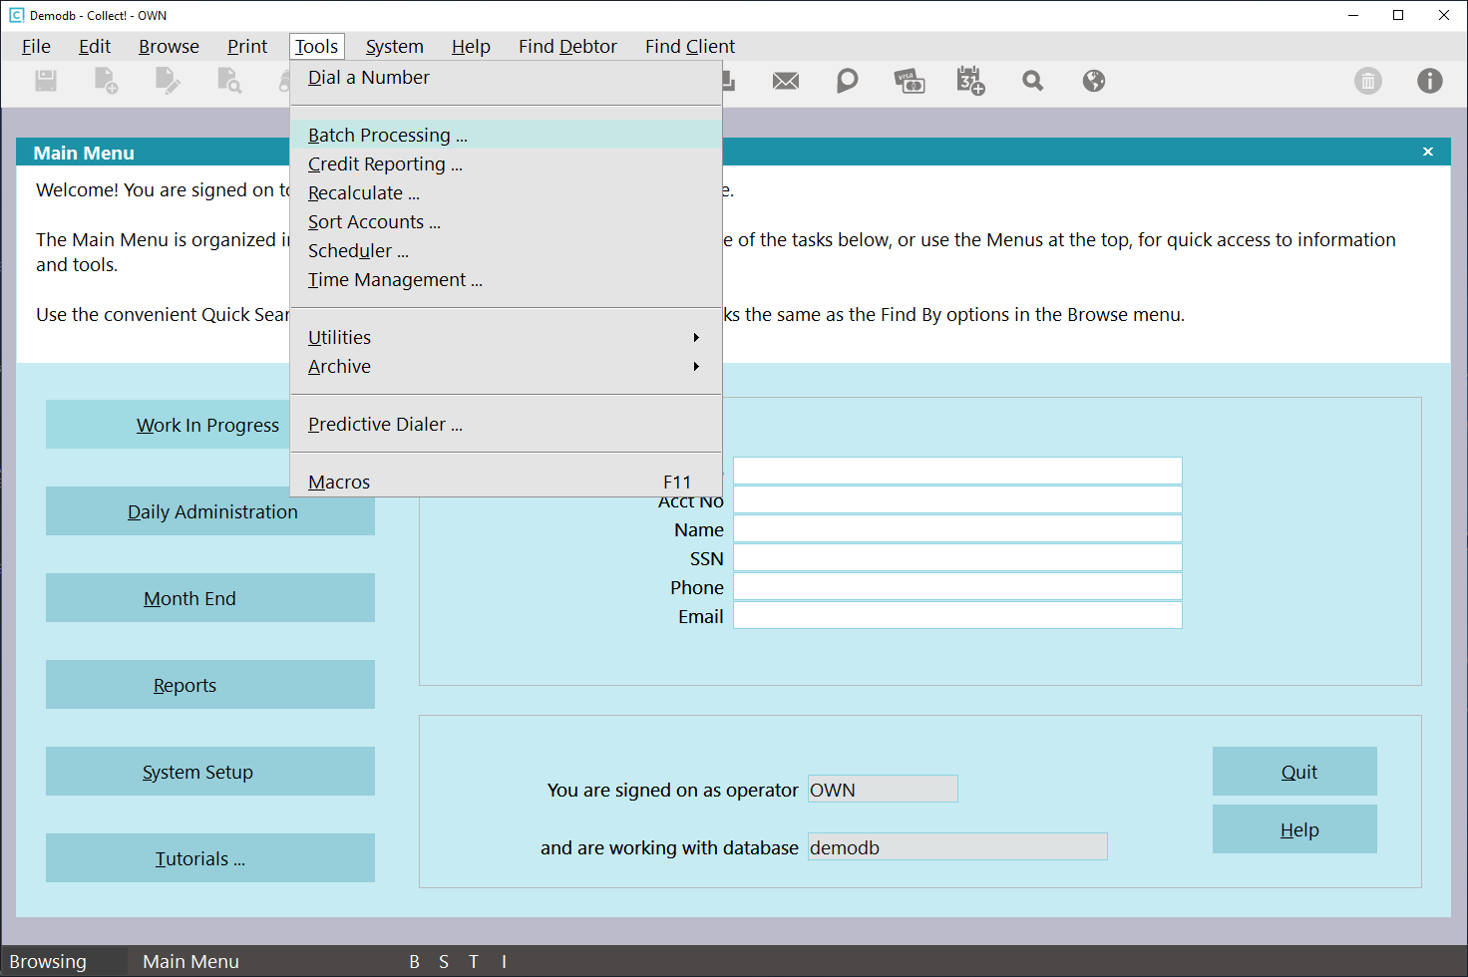
Task: Open the Edit menu
Action: [x=95, y=47]
